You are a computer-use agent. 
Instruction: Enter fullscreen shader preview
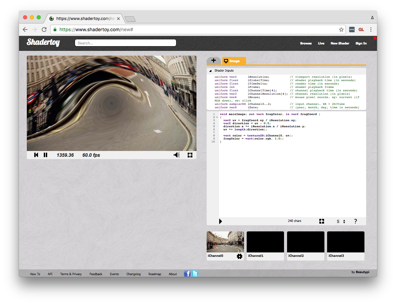190,155
